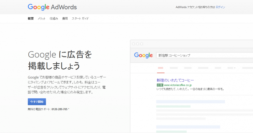This screenshot has height=133, width=253.
Task: Click AdWords アカウントをお持ちの方は text
Action: (195, 7)
